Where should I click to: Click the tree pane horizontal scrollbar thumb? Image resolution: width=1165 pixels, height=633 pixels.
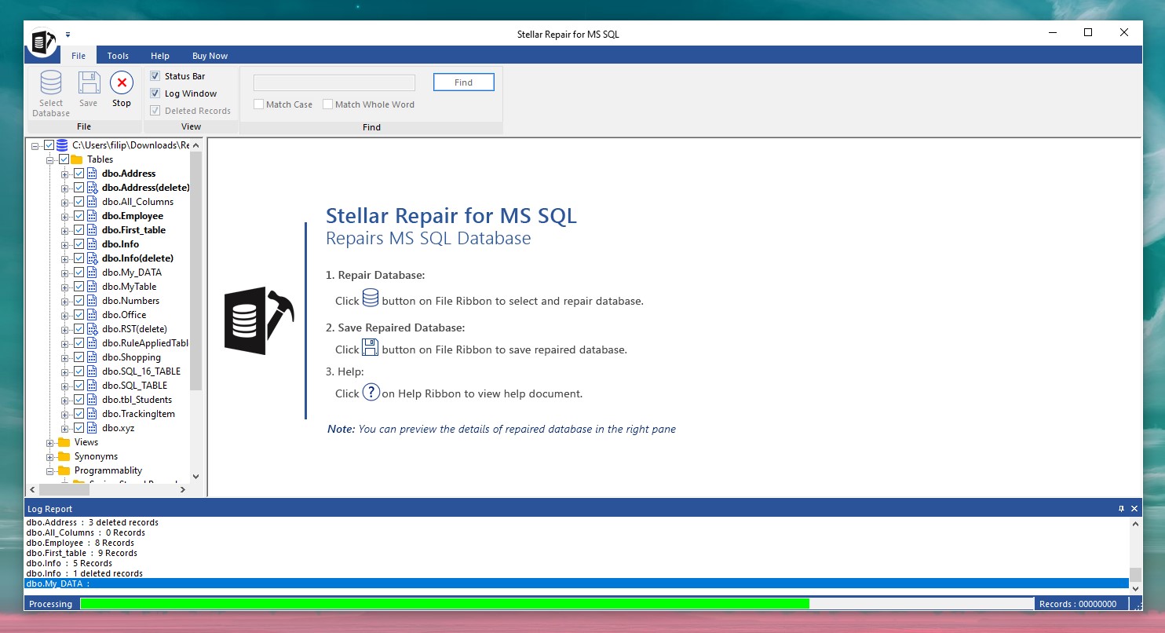click(65, 489)
